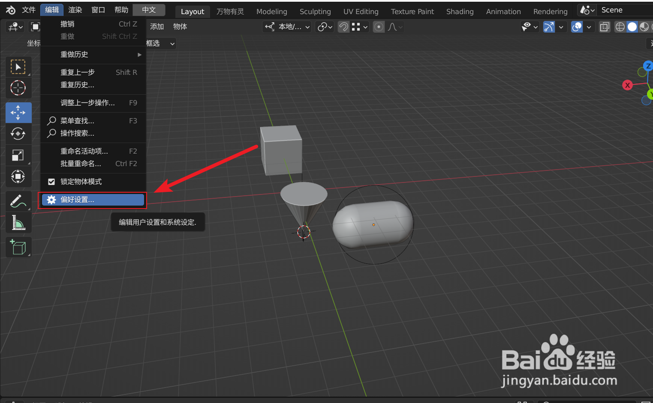Open the pivot point dropdown
This screenshot has width=653, height=403.
pyautogui.click(x=324, y=27)
